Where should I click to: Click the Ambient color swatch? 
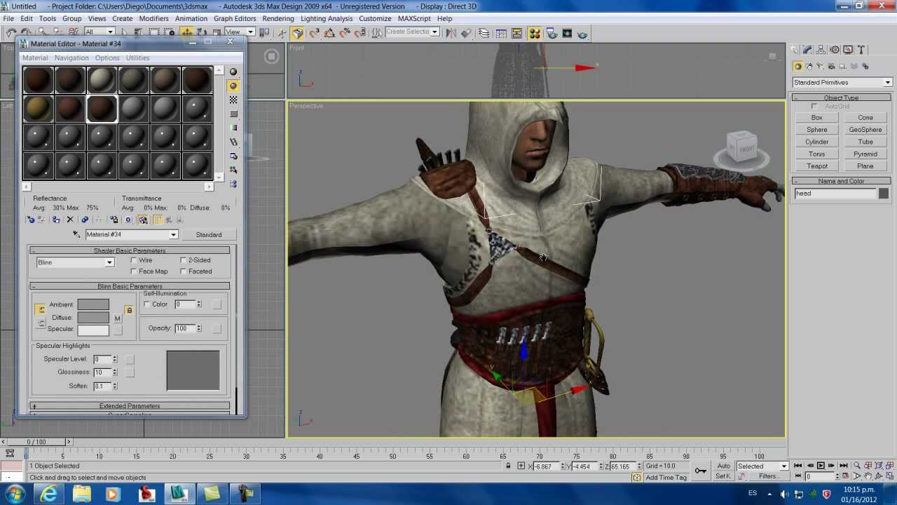[93, 304]
